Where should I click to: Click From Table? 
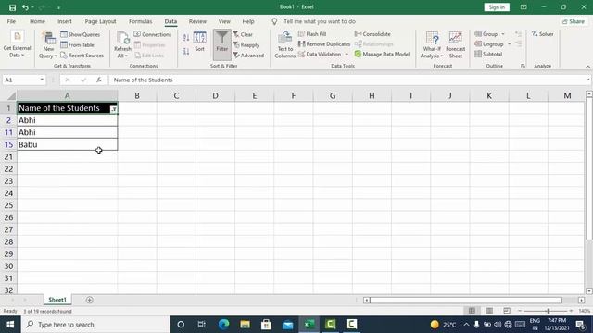click(x=77, y=45)
